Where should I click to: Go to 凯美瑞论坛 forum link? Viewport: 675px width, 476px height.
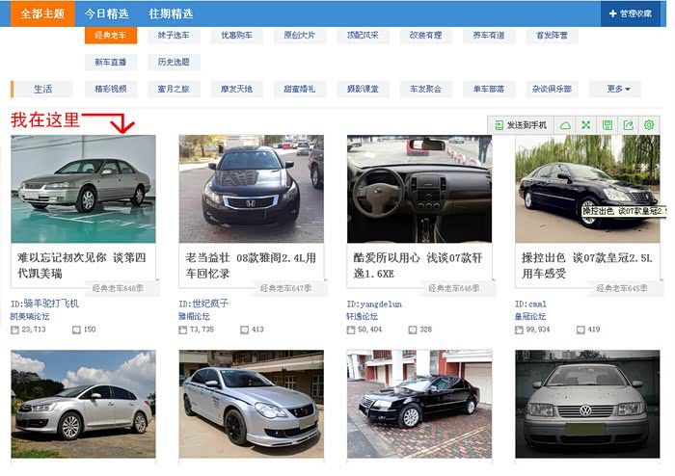(x=30, y=317)
